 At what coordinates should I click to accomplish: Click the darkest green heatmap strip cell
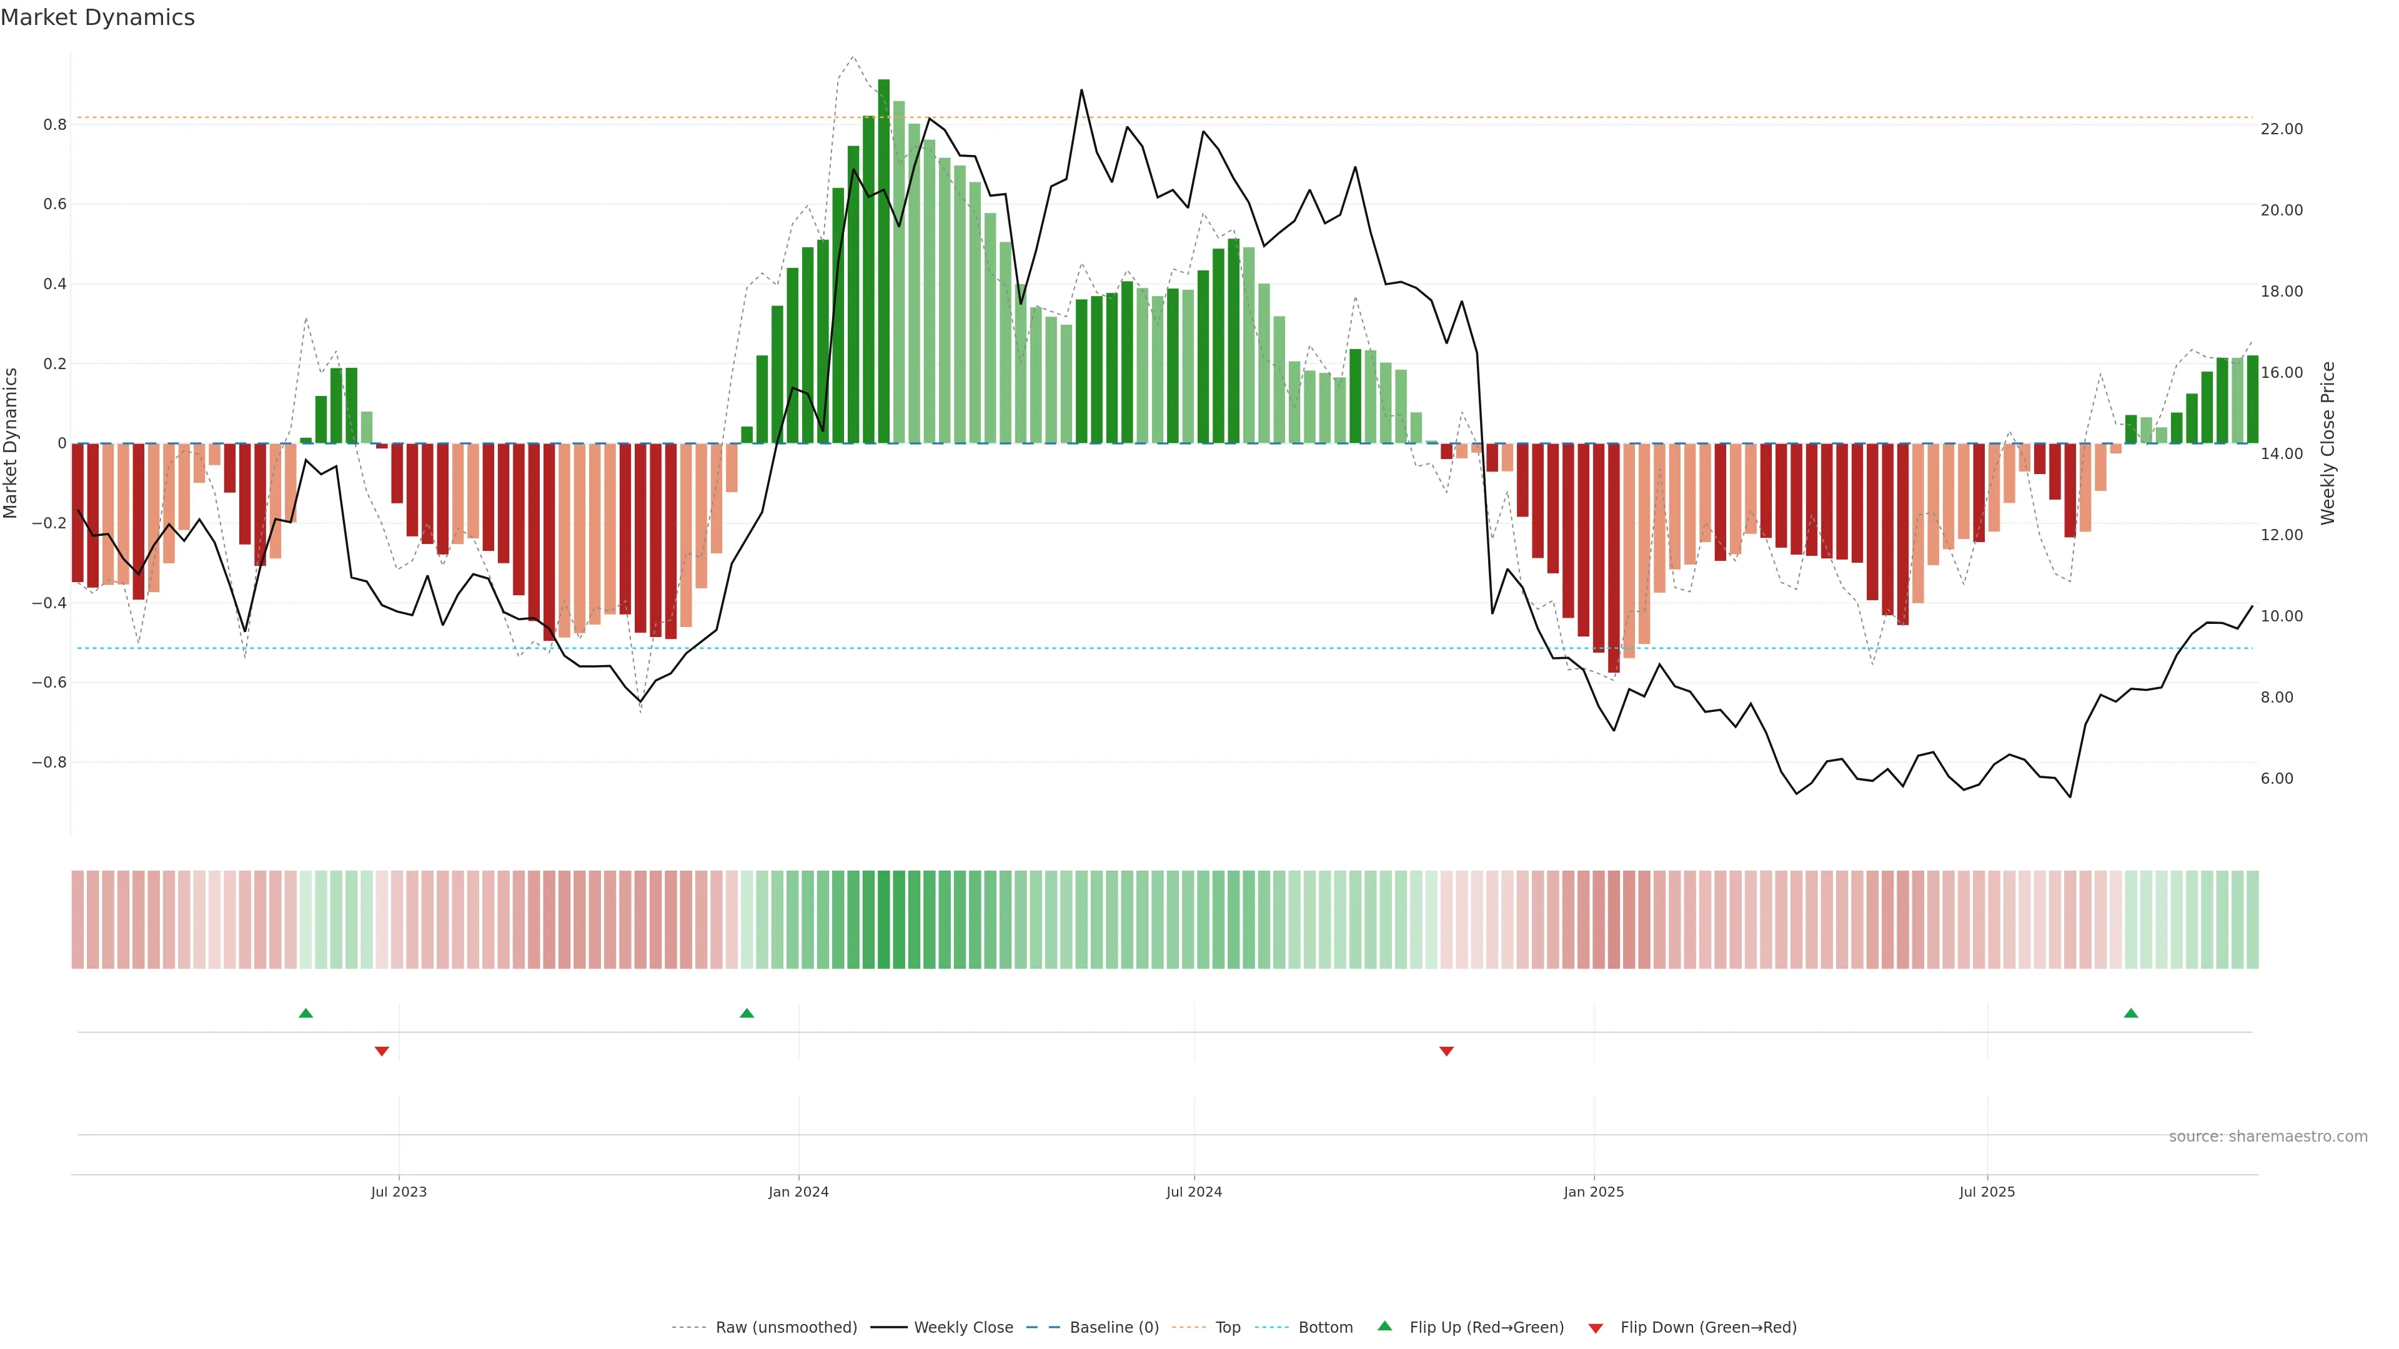(884, 919)
